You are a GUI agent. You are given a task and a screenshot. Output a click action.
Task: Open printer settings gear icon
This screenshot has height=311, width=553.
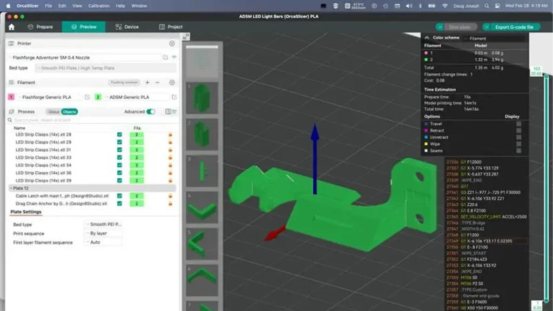pyautogui.click(x=172, y=43)
